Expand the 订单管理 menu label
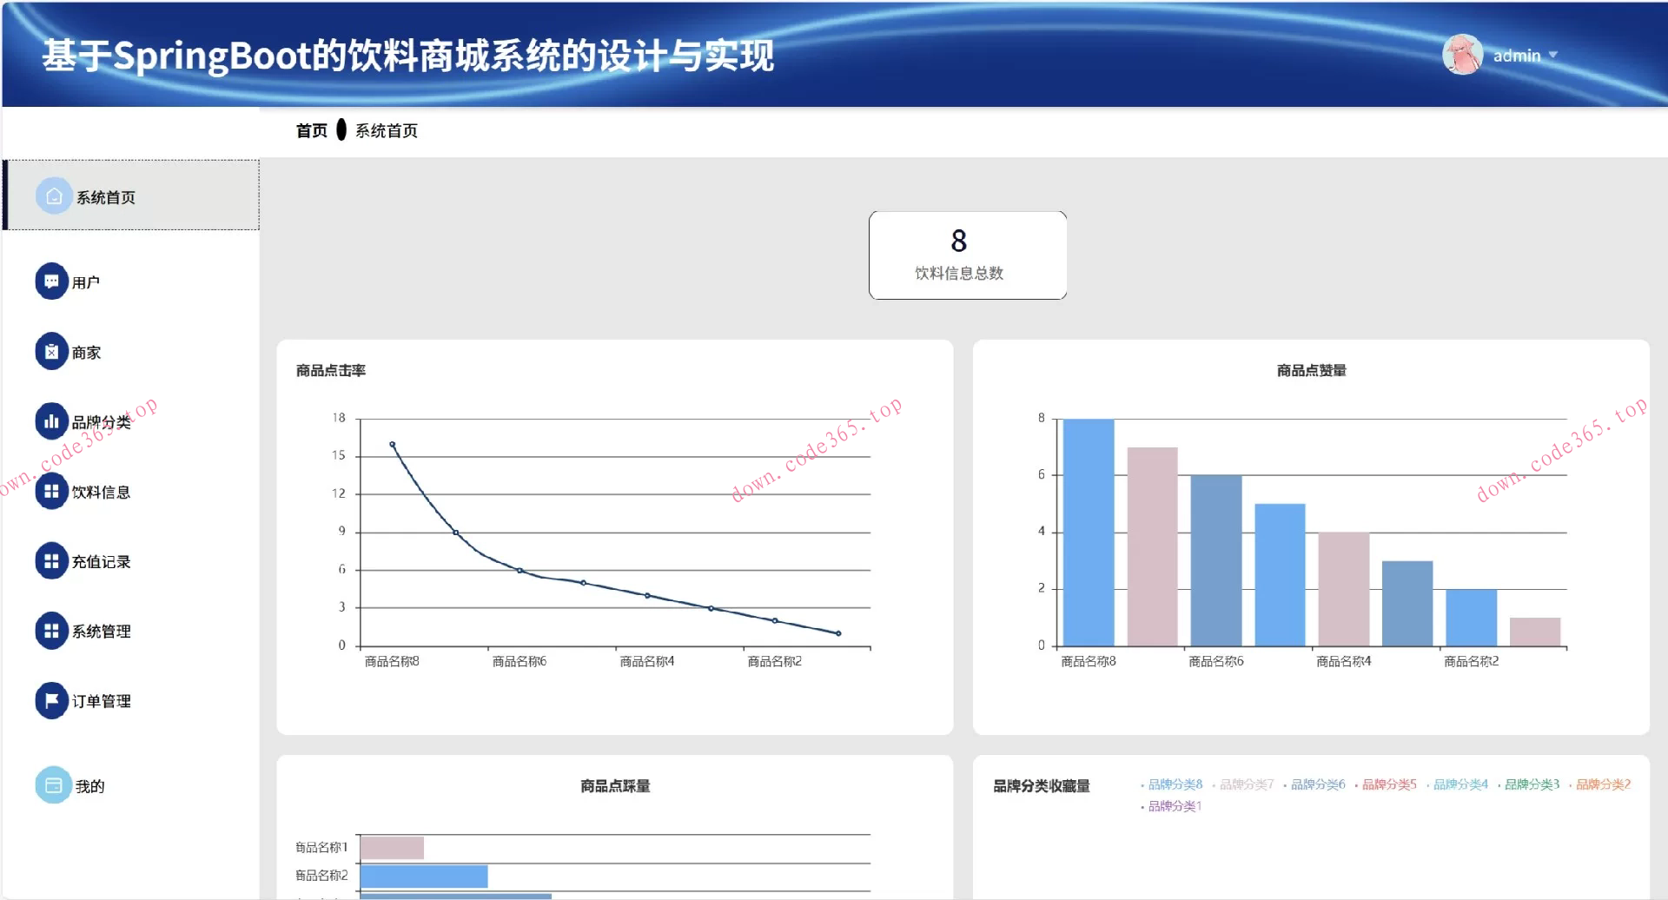 101,701
